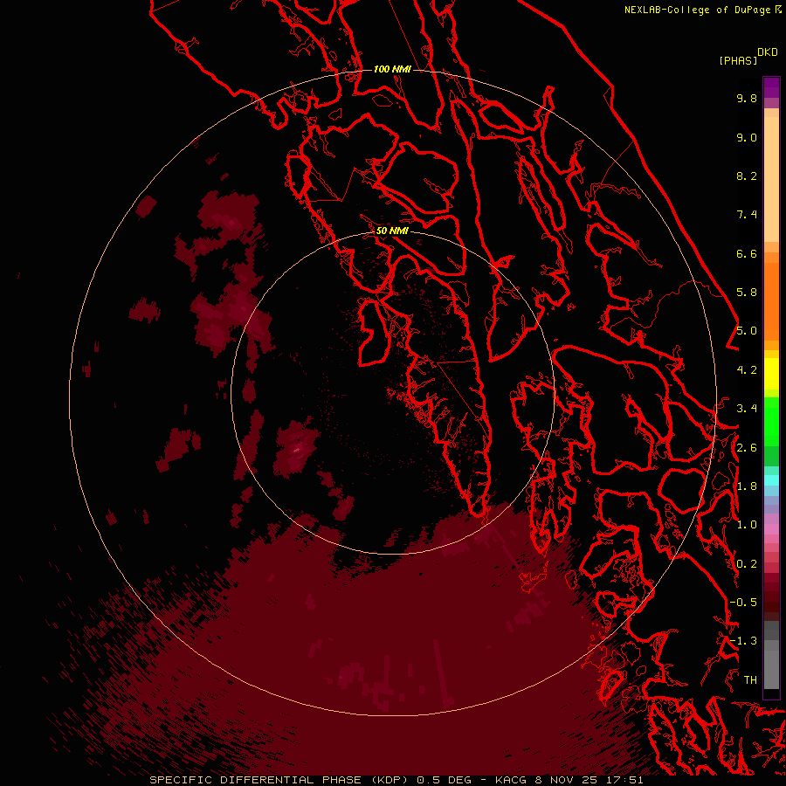The width and height of the screenshot is (786, 786).
Task: Click the 1.0 scale value
Action: pyautogui.click(x=747, y=525)
